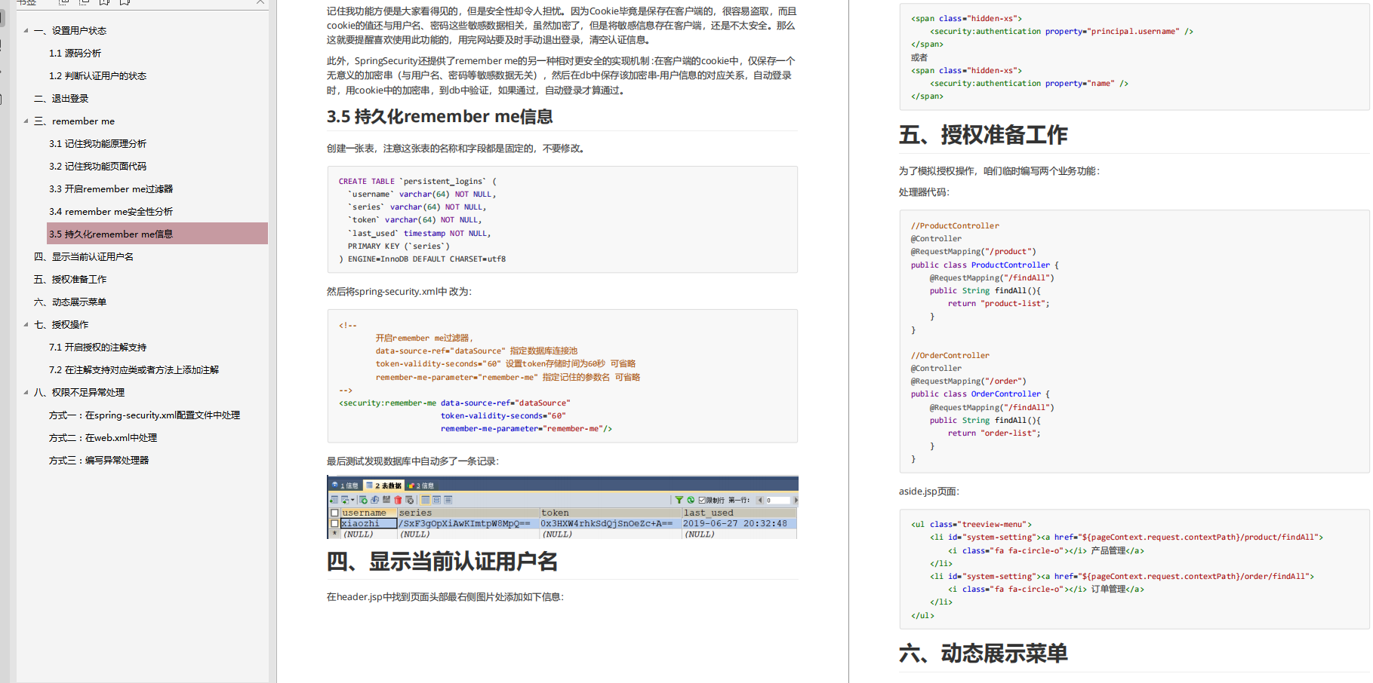Click ul class="treeview-menu" opening tag line
This screenshot has width=1373, height=683.
coord(971,524)
